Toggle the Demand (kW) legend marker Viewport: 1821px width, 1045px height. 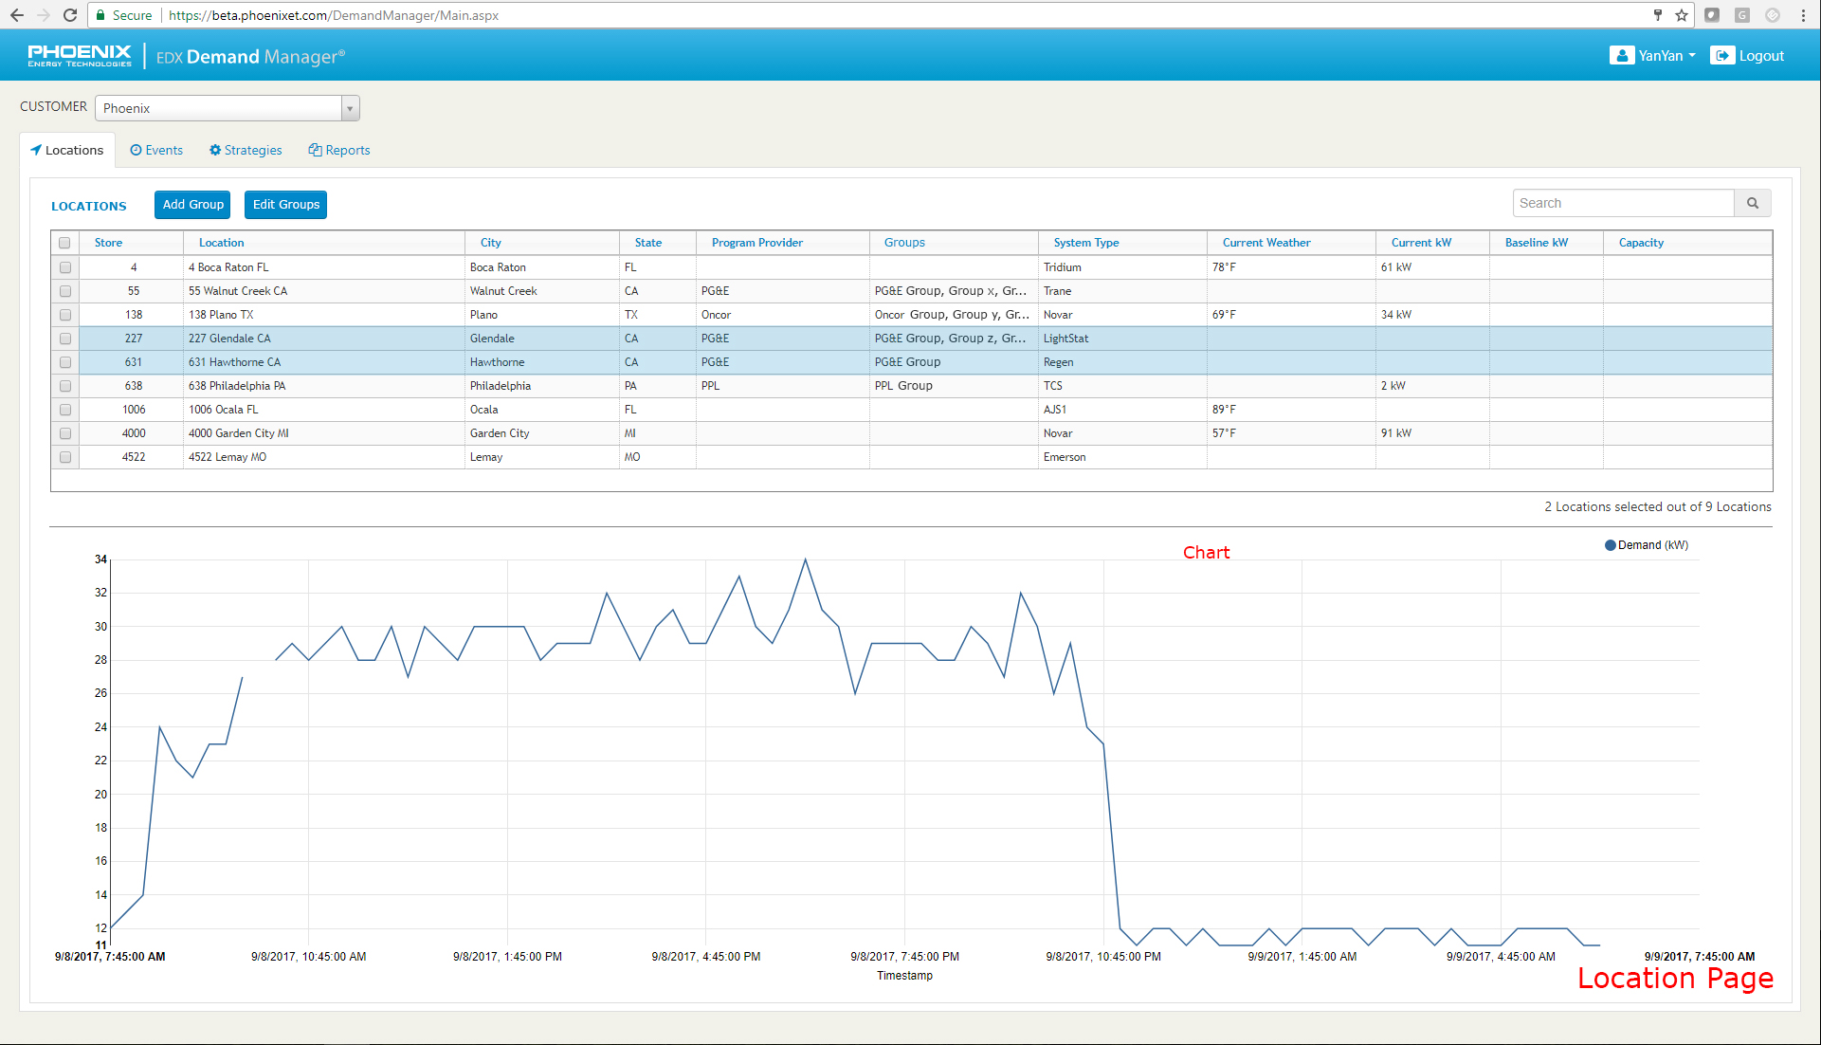click(1610, 545)
